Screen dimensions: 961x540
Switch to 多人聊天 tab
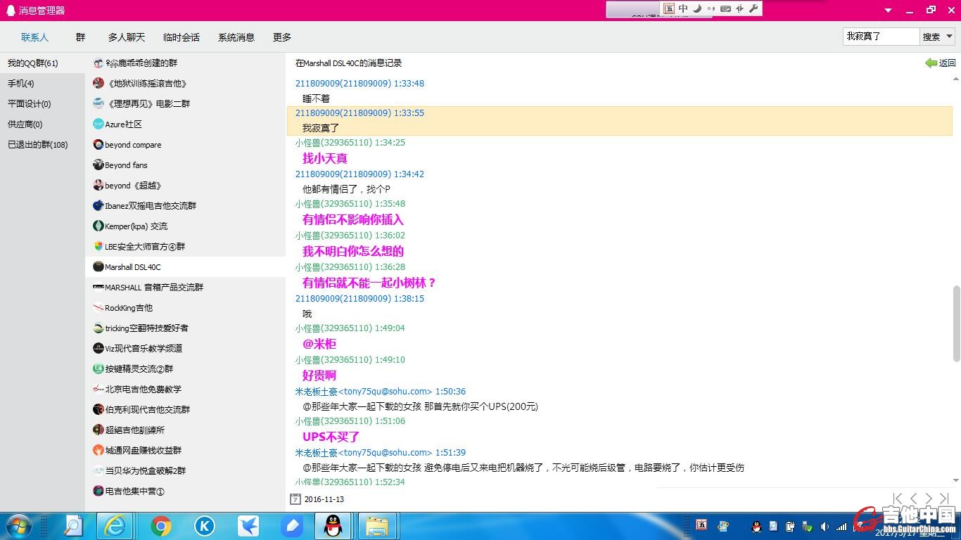pos(127,37)
